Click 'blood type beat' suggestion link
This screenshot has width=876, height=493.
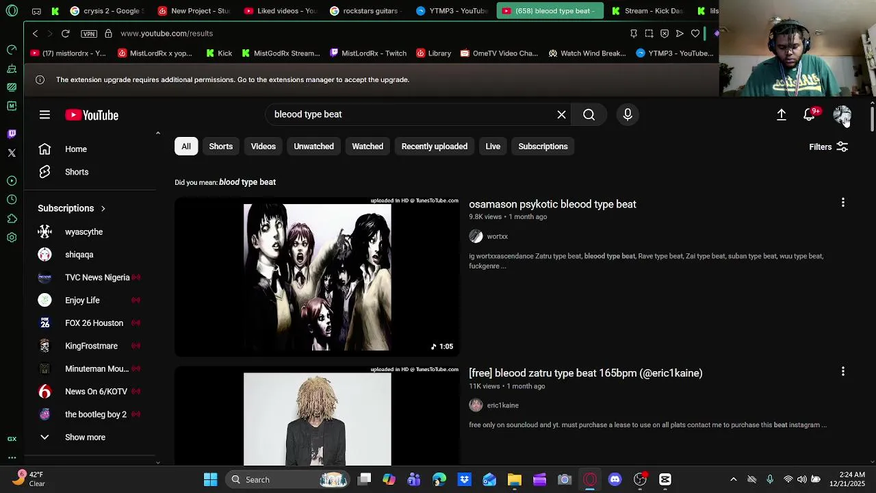coord(247,182)
